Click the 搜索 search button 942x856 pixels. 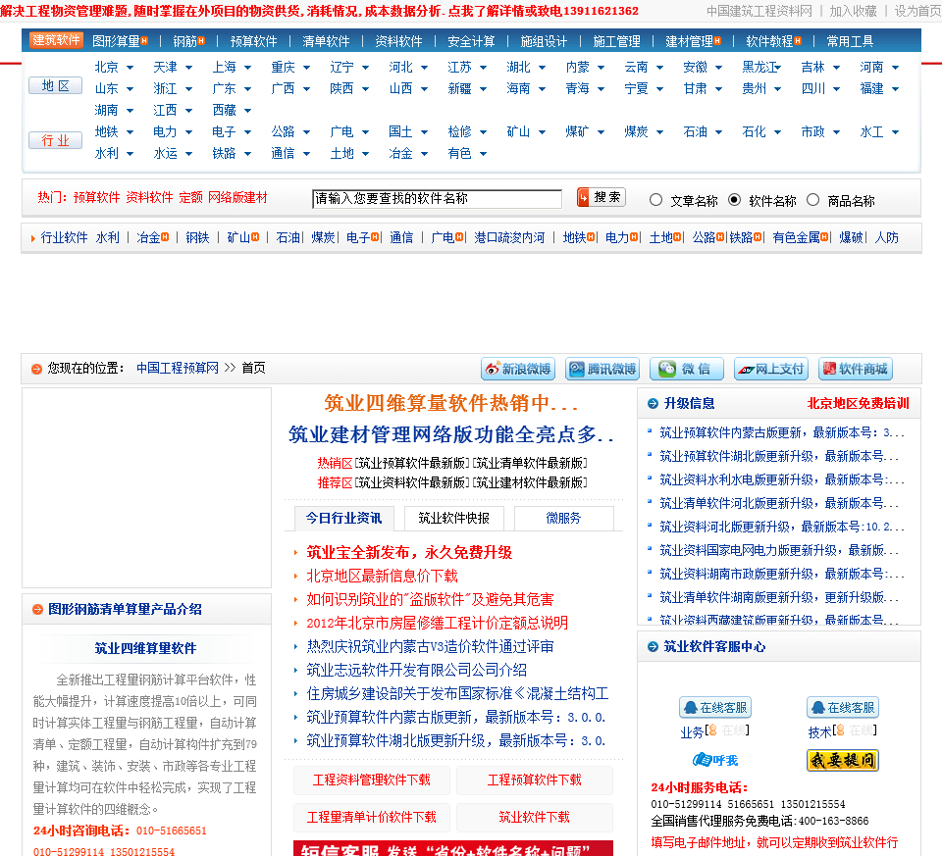(602, 197)
